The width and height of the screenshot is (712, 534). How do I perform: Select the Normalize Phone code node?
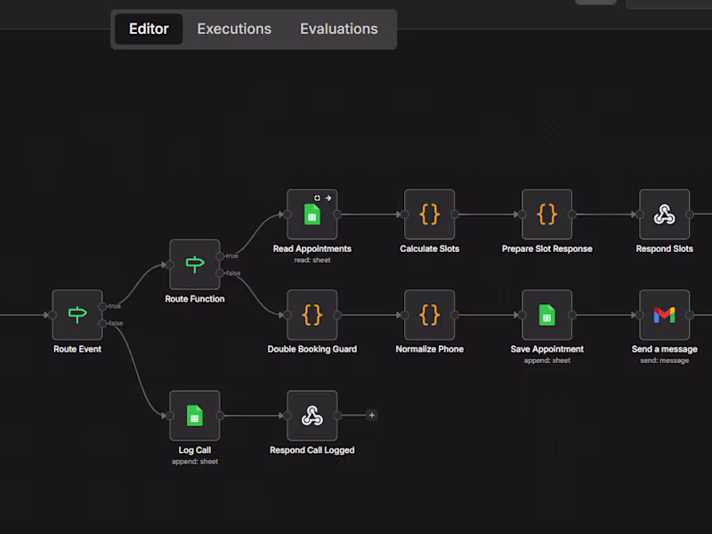coord(430,315)
